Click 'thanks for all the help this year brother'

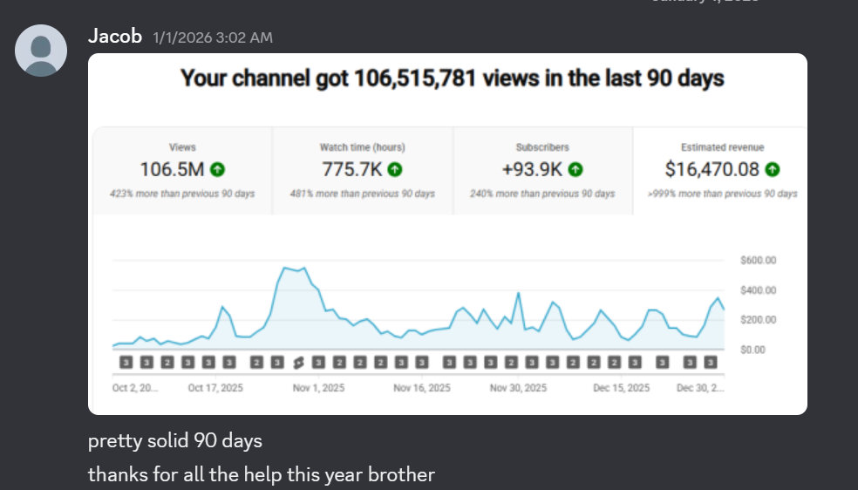(x=262, y=474)
